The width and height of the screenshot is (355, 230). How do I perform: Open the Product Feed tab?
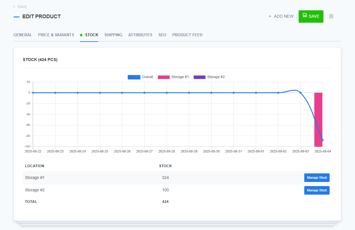(x=187, y=35)
